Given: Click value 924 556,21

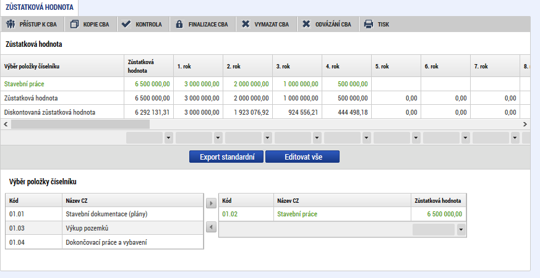Looking at the screenshot, I should coord(303,112).
